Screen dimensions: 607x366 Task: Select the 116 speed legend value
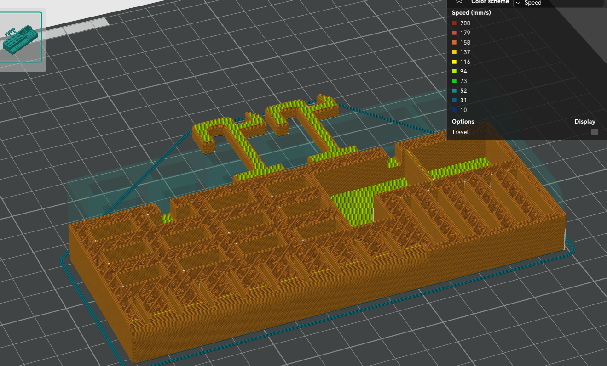coord(465,62)
